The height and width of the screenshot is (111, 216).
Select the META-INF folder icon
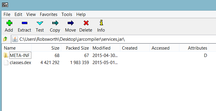point(6,55)
